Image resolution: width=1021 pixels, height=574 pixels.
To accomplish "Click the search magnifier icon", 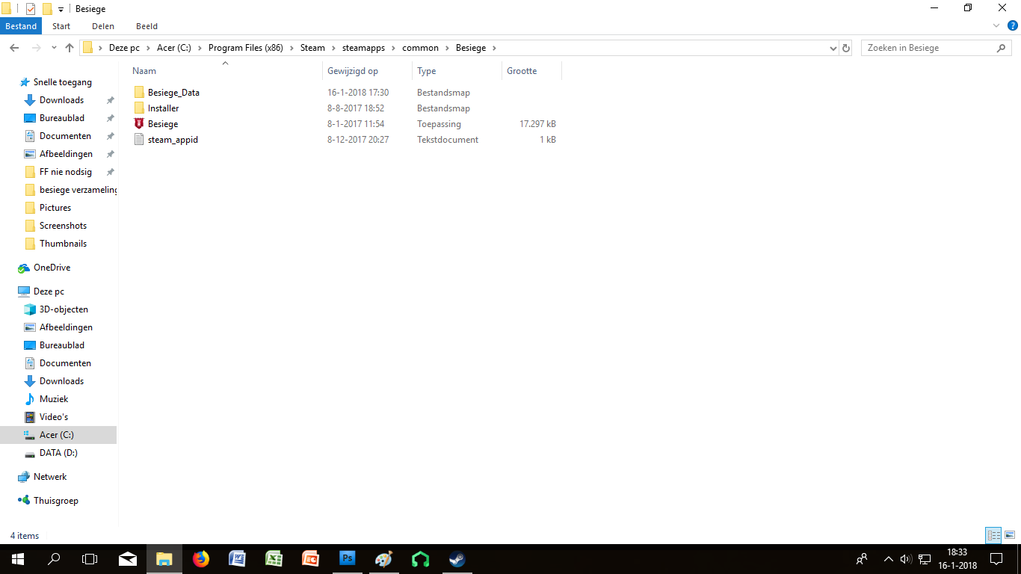I will [1002, 48].
